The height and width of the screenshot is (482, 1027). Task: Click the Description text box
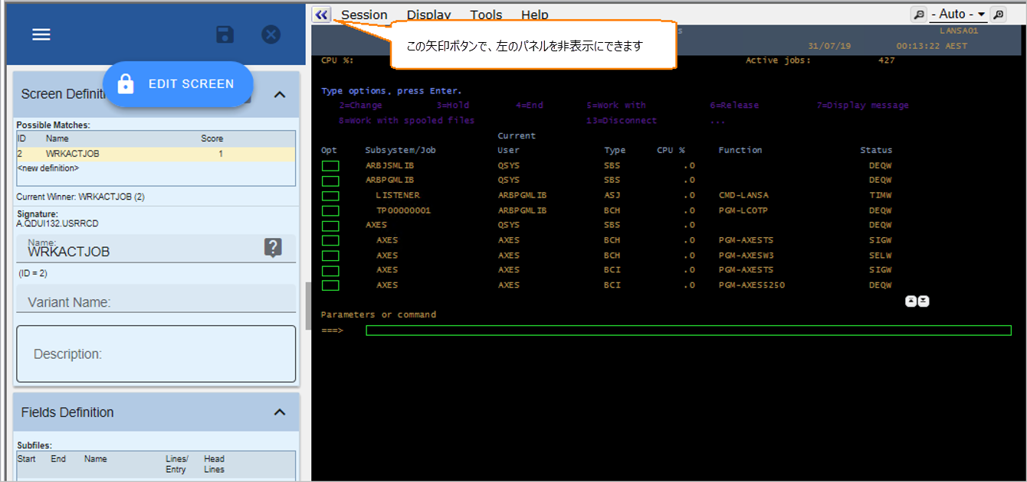[x=156, y=354]
